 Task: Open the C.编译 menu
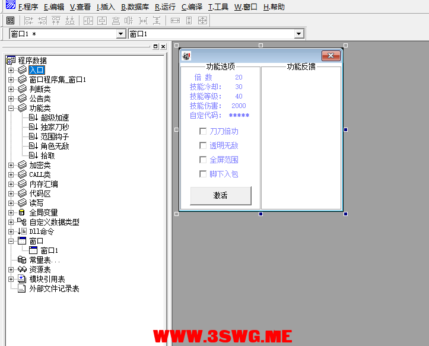(191, 7)
